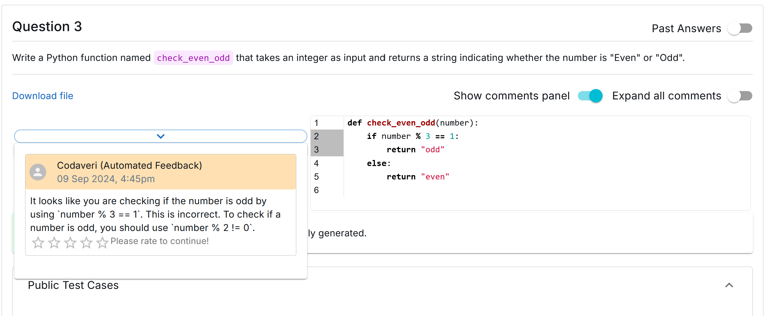This screenshot has height=316, width=766.
Task: Click the 'Please rate to continue!' text
Action: 160,241
